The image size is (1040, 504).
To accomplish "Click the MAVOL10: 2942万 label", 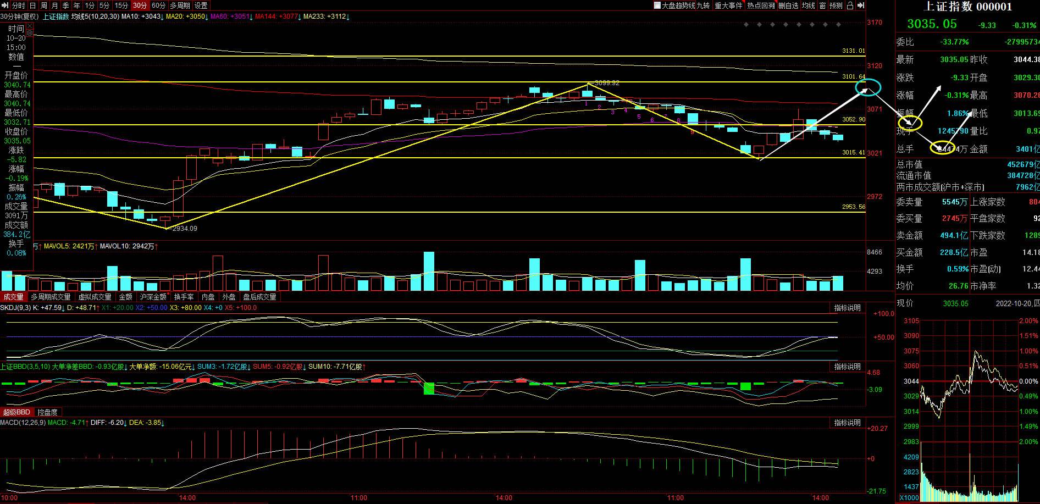I will (x=129, y=246).
